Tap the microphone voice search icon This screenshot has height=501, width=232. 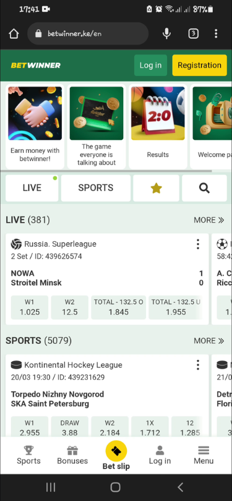pyautogui.click(x=166, y=33)
